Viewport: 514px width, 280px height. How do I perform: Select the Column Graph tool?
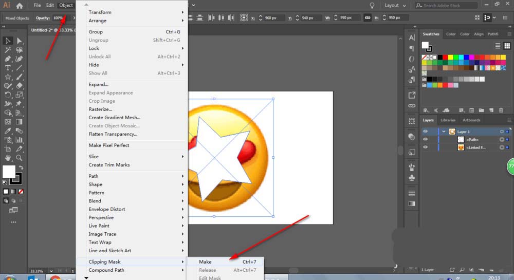[x=20, y=140]
